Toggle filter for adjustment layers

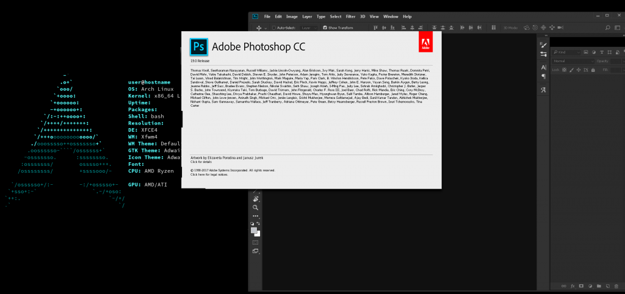pyautogui.click(x=594, y=52)
